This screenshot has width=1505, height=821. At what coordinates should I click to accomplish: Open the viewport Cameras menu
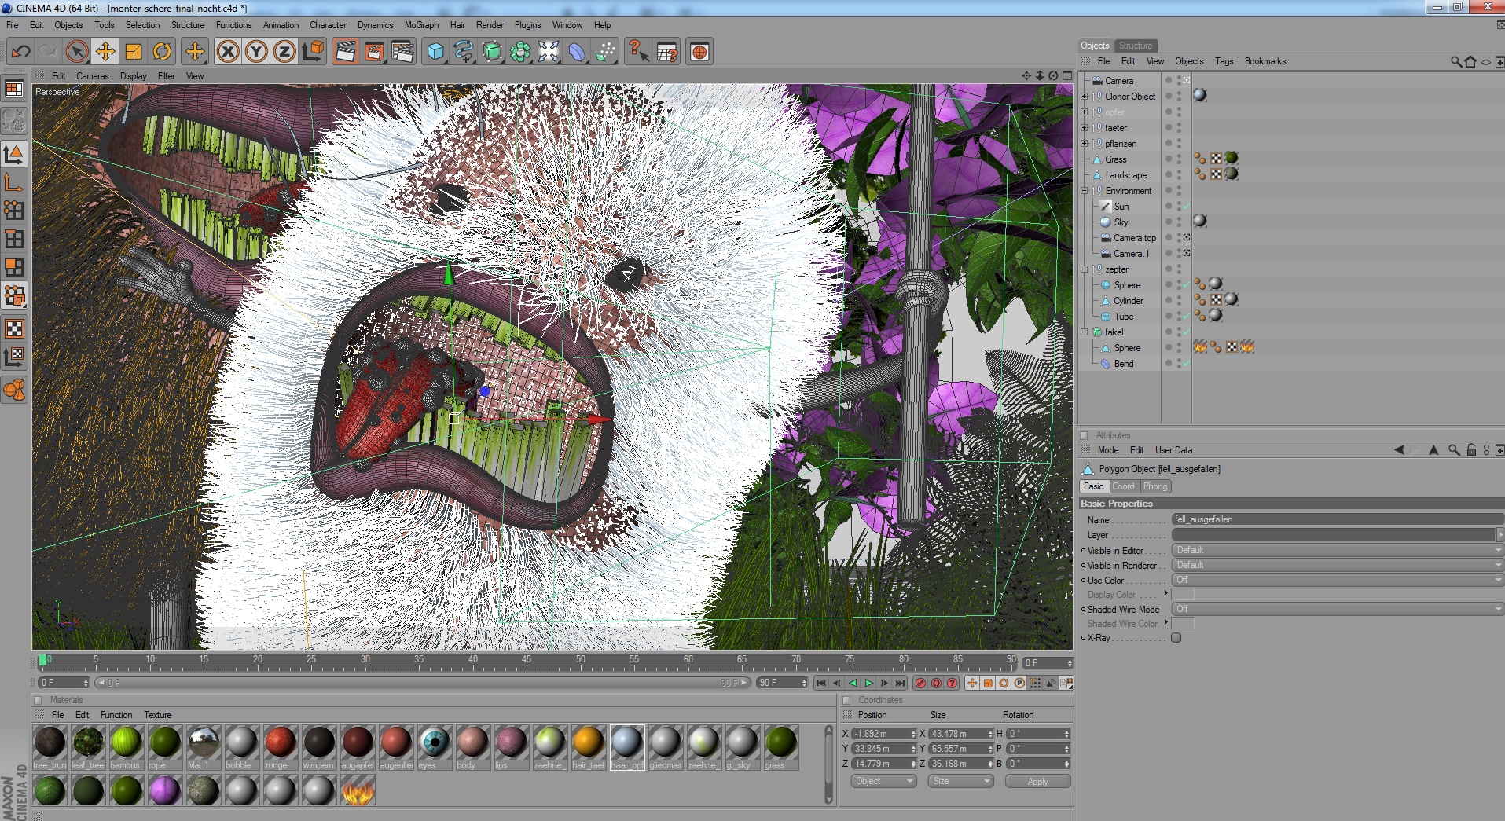tap(93, 76)
